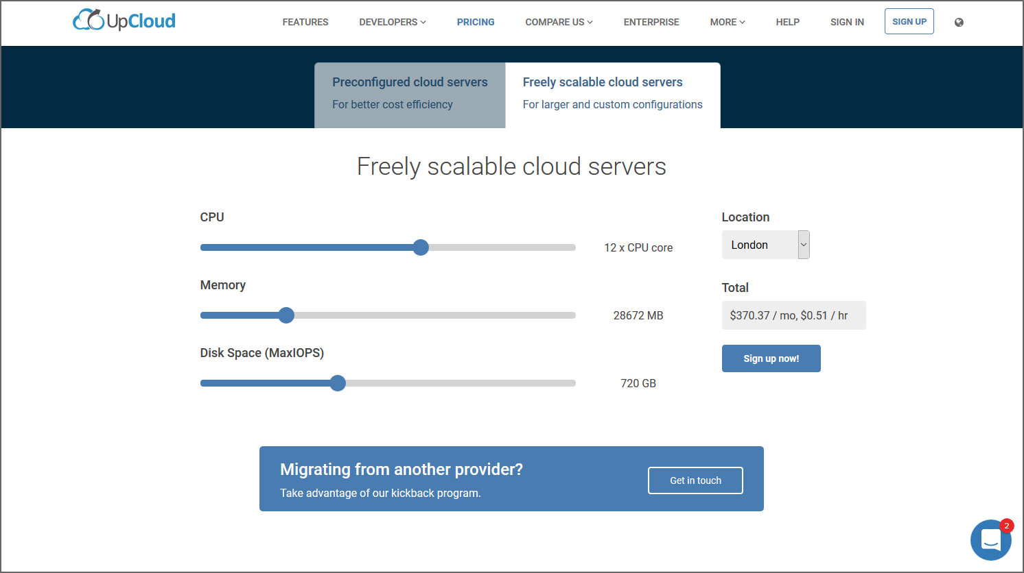Click the UpCloud logo
This screenshot has height=573, width=1024.
124,21
